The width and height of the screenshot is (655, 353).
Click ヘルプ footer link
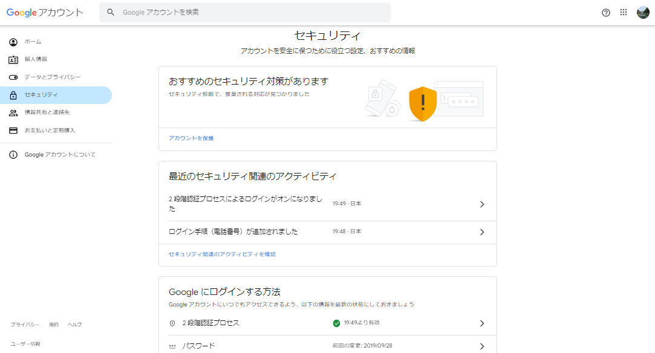click(x=75, y=325)
